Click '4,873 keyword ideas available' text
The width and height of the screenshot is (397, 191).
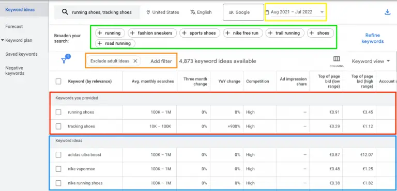[x=218, y=61]
